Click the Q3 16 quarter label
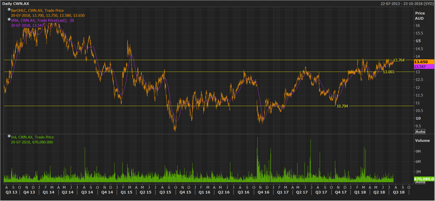This screenshot has width=435, height=201. click(x=243, y=192)
